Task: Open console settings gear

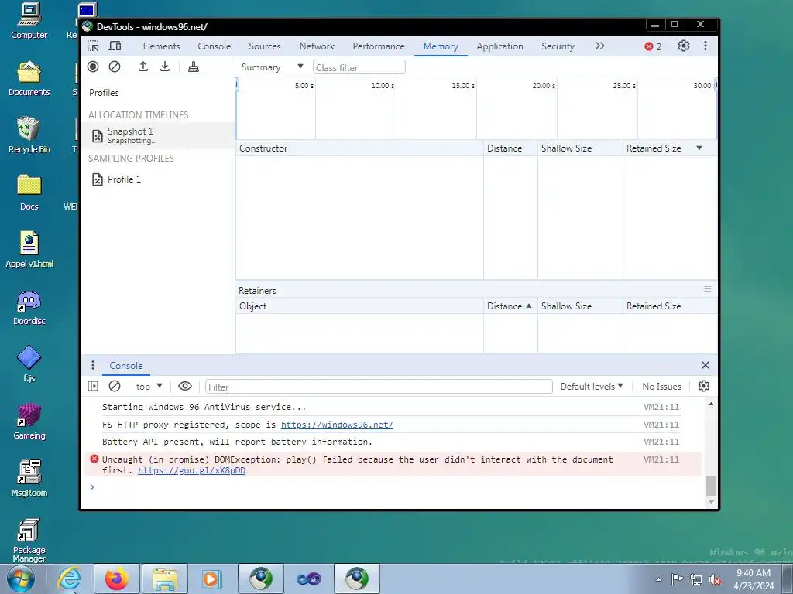Action: [704, 387]
